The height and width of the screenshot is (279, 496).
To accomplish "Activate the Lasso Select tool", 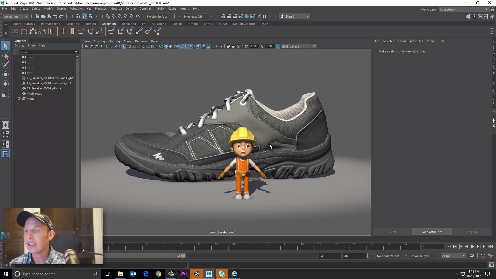I will click(x=5, y=56).
